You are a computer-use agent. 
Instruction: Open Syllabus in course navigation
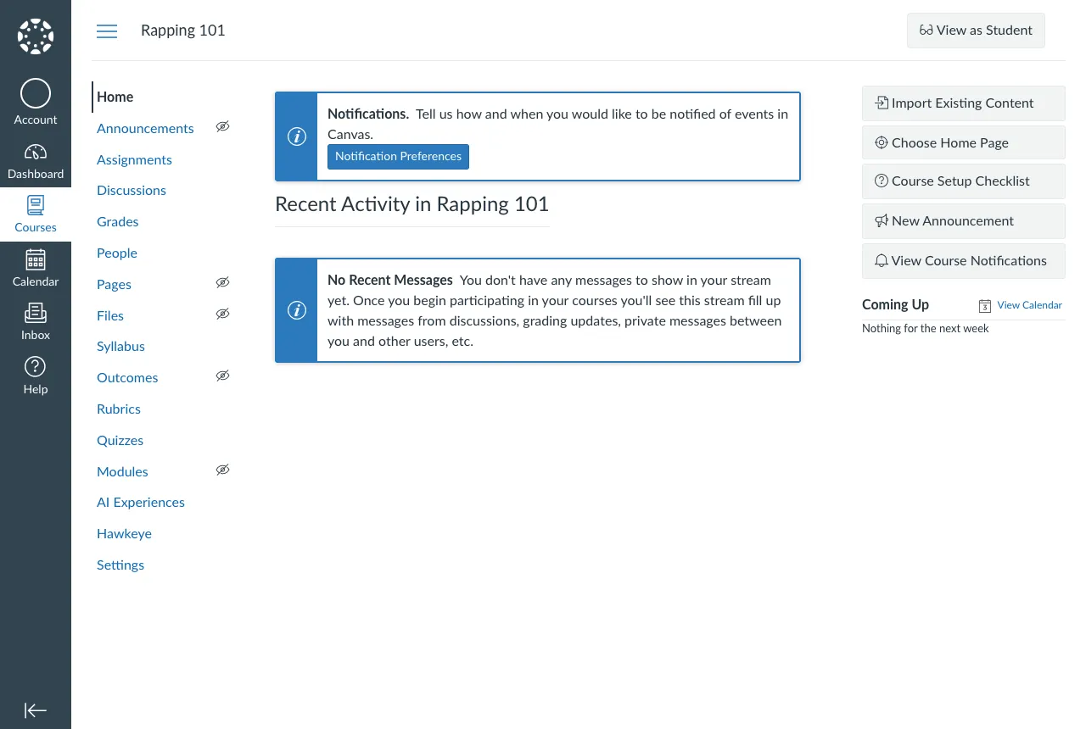point(120,347)
